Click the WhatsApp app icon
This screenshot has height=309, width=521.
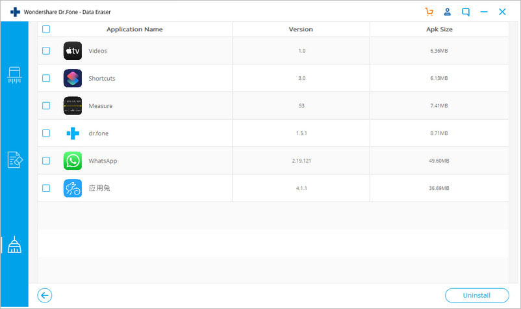click(x=73, y=161)
